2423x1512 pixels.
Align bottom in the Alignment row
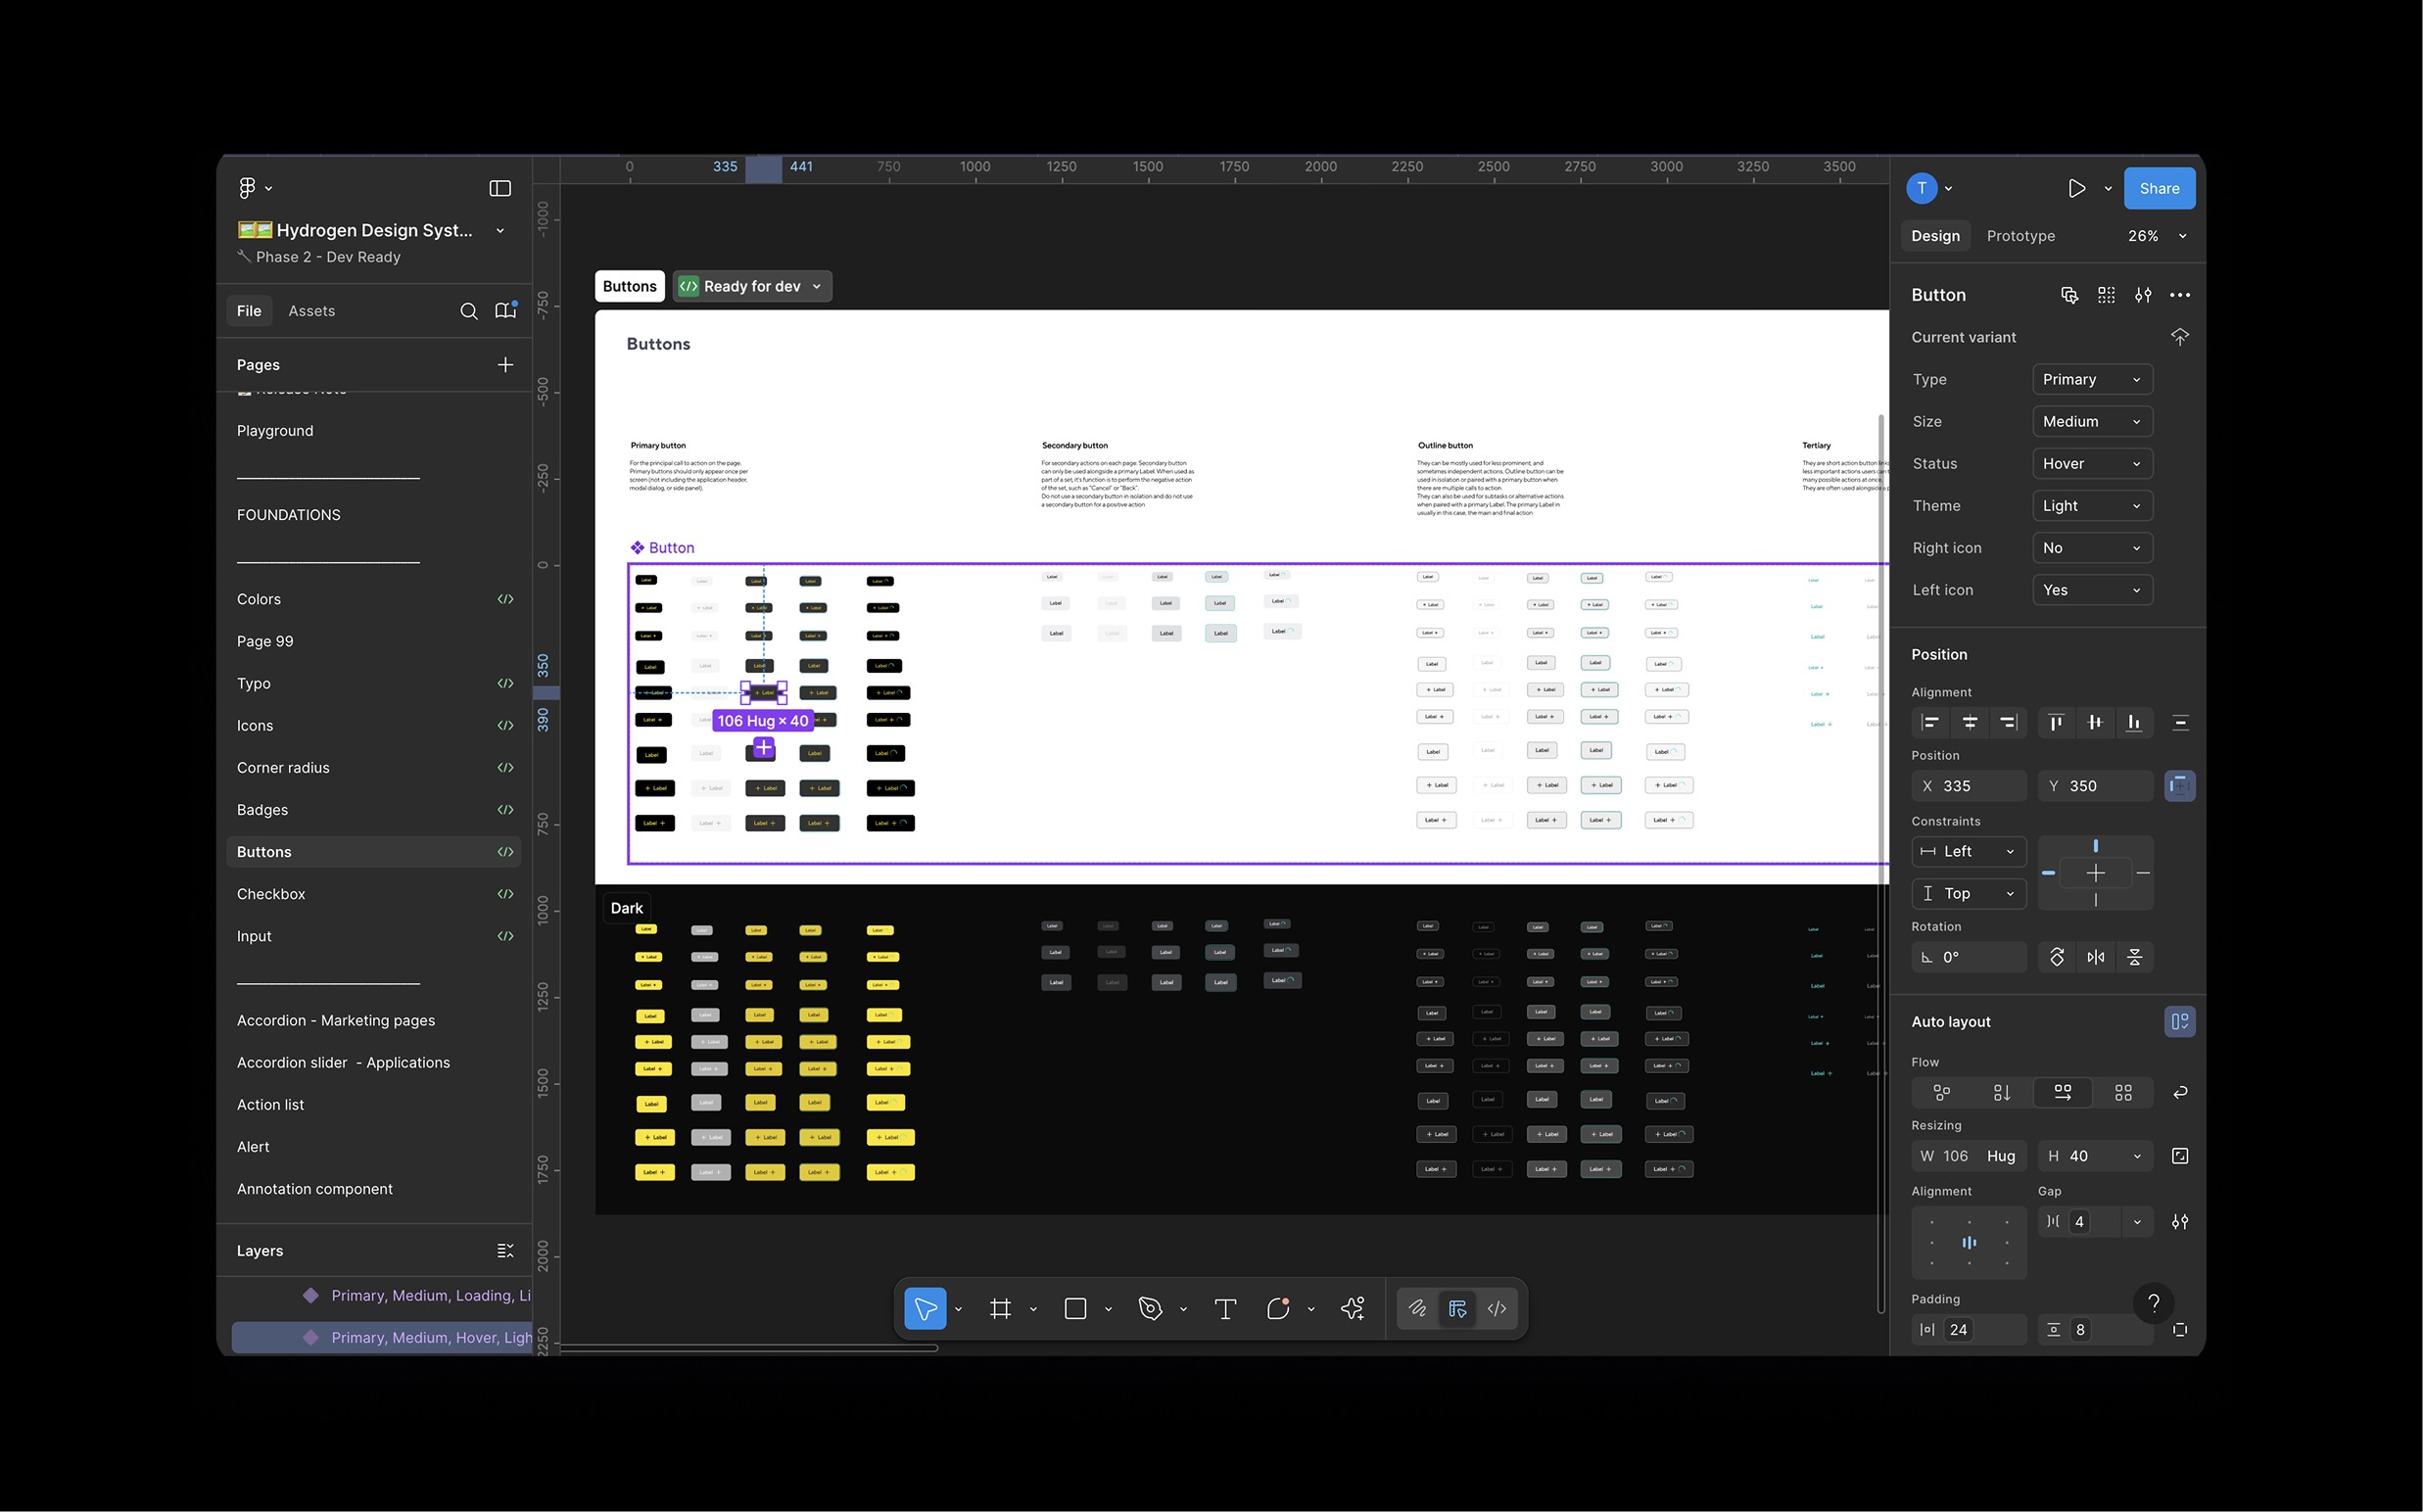(2134, 723)
